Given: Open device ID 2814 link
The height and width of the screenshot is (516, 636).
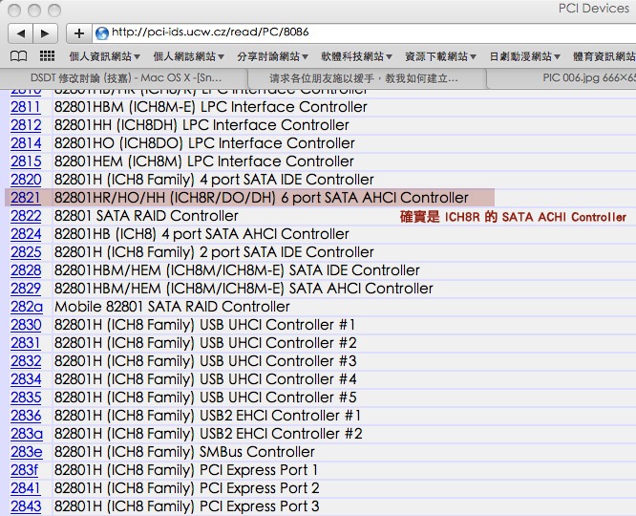Looking at the screenshot, I should click(26, 143).
